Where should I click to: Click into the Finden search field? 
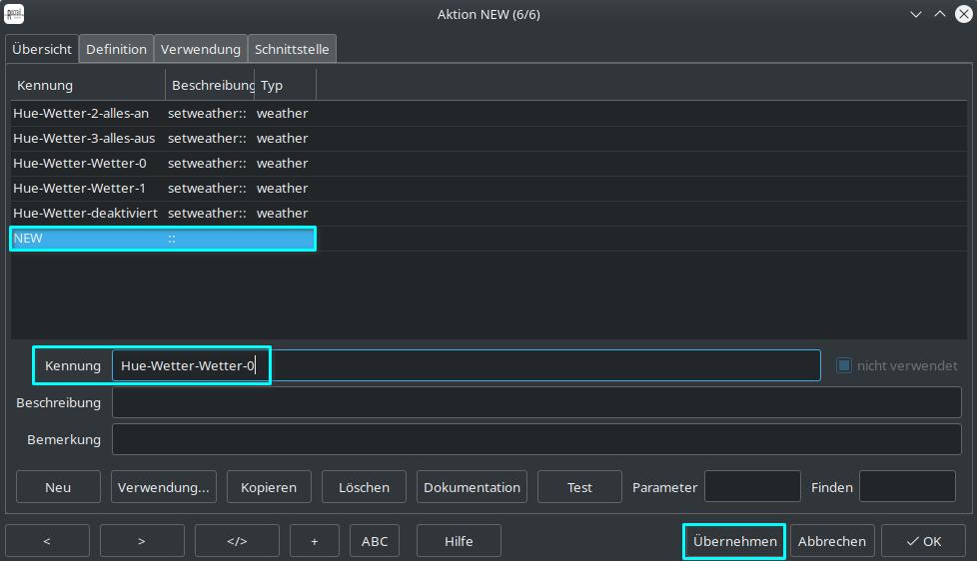906,487
